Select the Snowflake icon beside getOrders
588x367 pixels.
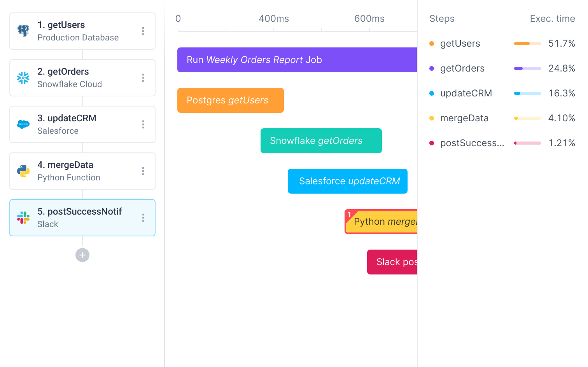(23, 77)
